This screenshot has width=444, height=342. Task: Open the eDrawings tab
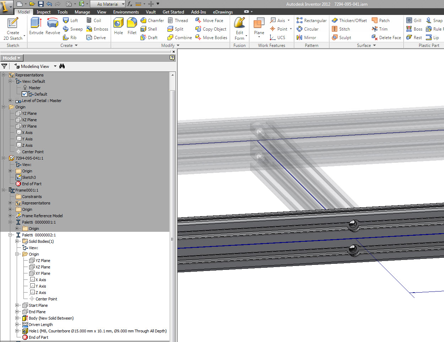(223, 12)
